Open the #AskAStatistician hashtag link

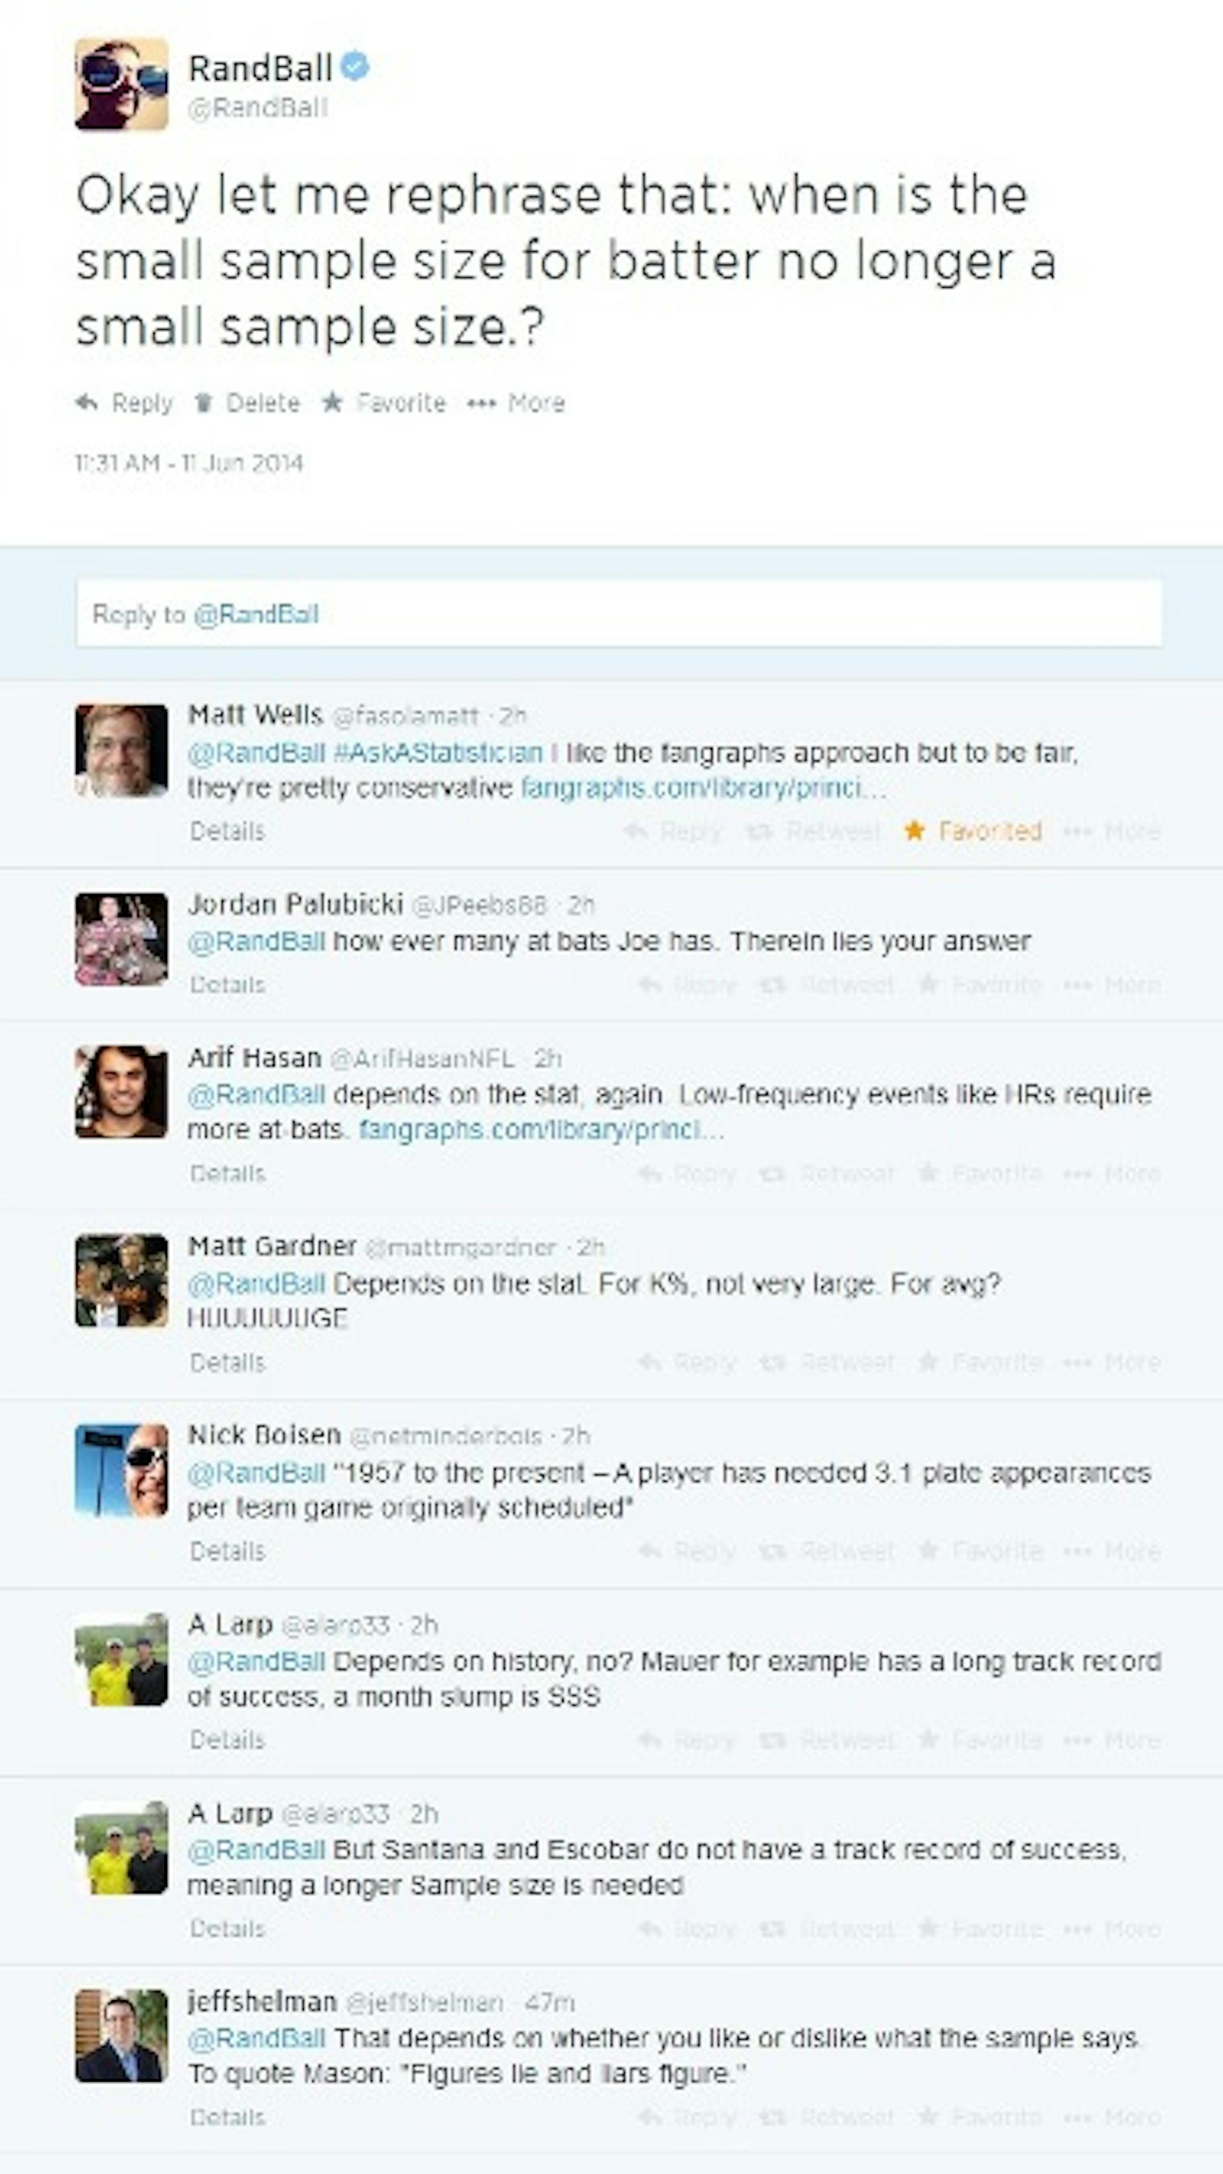click(438, 753)
